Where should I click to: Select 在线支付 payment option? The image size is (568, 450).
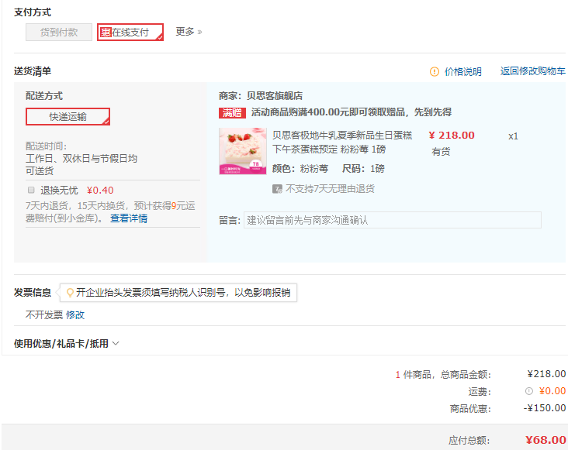(130, 33)
